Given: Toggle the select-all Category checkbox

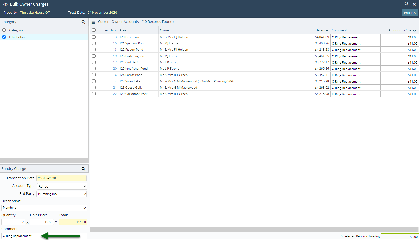Looking at the screenshot, I should [x=4, y=30].
